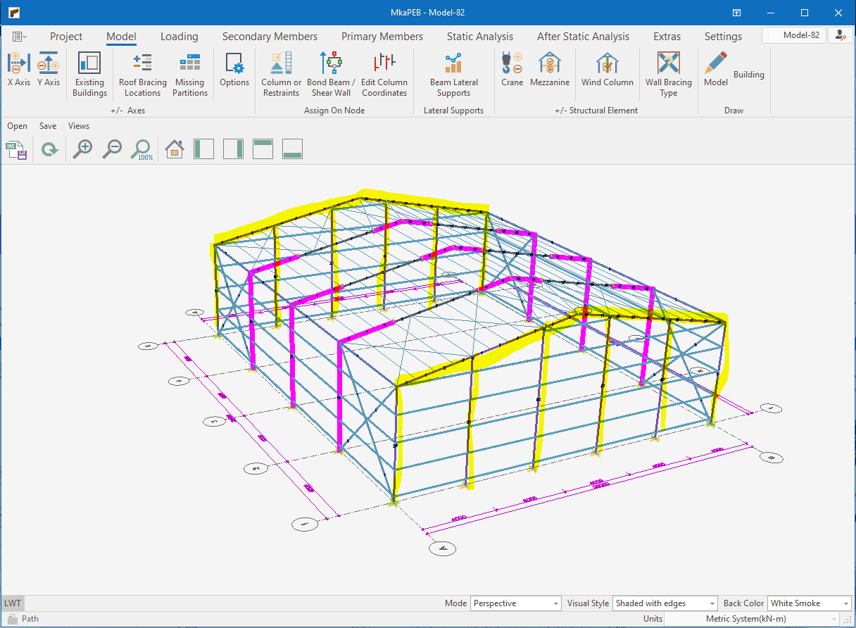The image size is (856, 628).
Task: Switch to the top side view
Action: [263, 149]
